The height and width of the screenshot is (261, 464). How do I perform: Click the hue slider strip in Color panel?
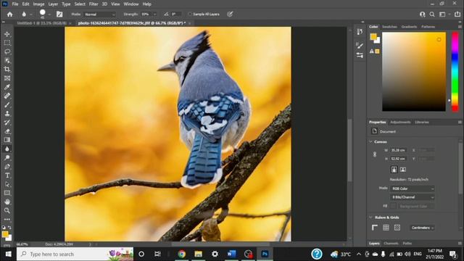pos(455,72)
